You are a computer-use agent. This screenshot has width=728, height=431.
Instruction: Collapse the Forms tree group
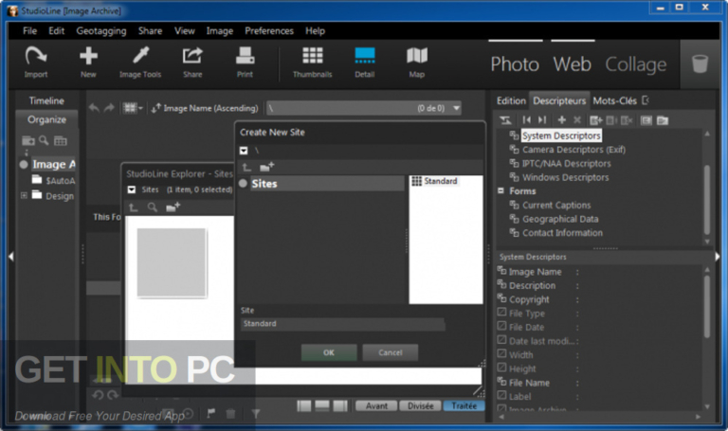click(x=500, y=190)
